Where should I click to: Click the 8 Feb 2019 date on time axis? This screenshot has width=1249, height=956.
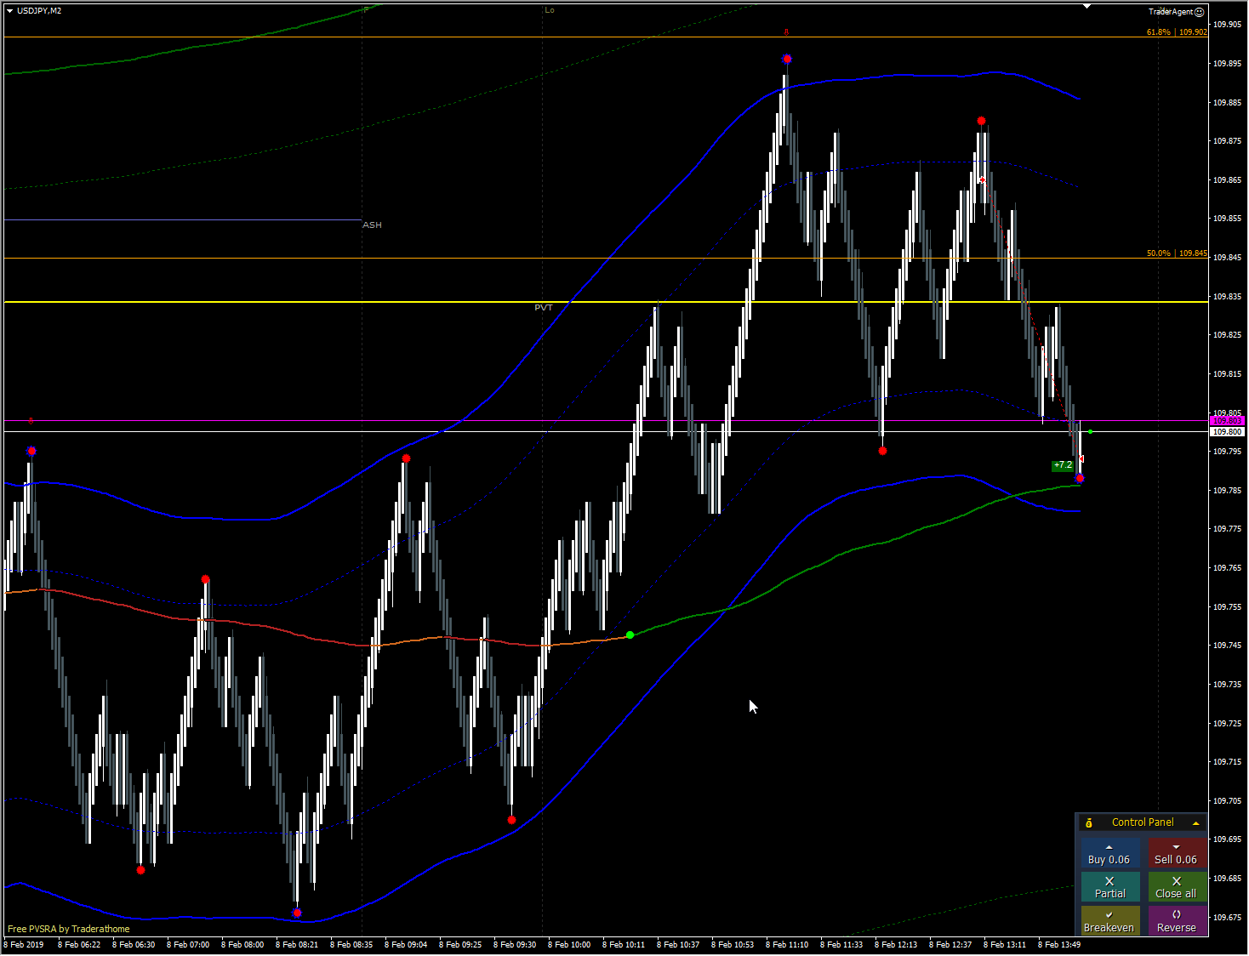(24, 944)
